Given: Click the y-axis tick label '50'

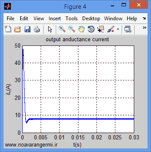Looking at the screenshot, I should 17,46.
